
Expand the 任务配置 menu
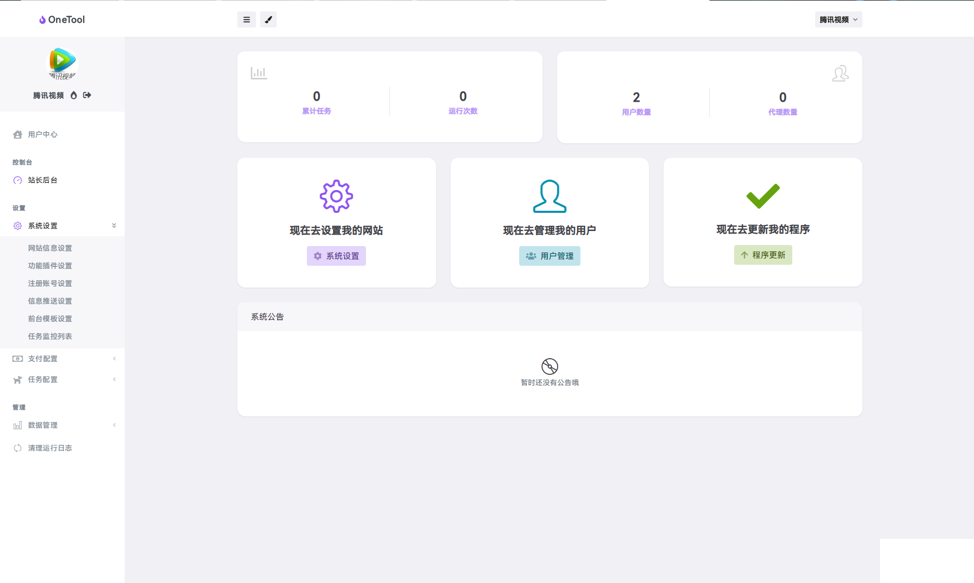point(62,379)
